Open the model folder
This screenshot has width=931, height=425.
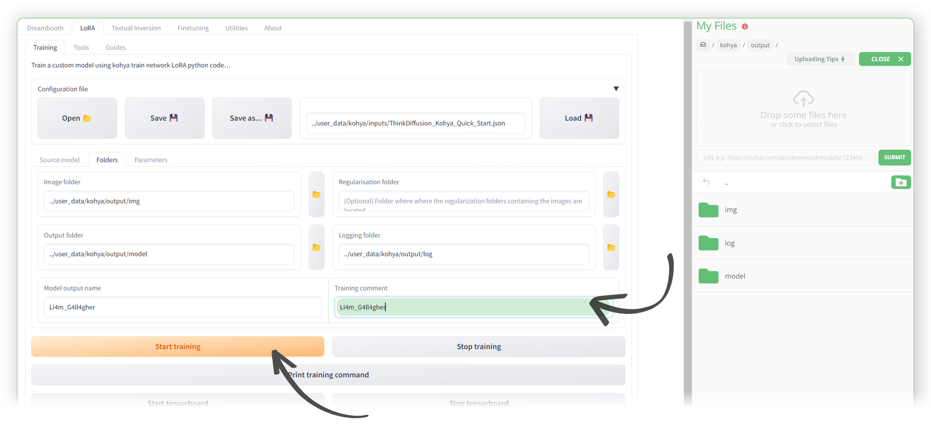[802, 276]
